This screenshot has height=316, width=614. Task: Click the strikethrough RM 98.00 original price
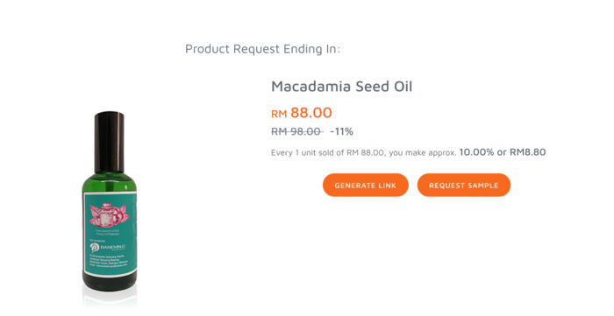tap(296, 131)
